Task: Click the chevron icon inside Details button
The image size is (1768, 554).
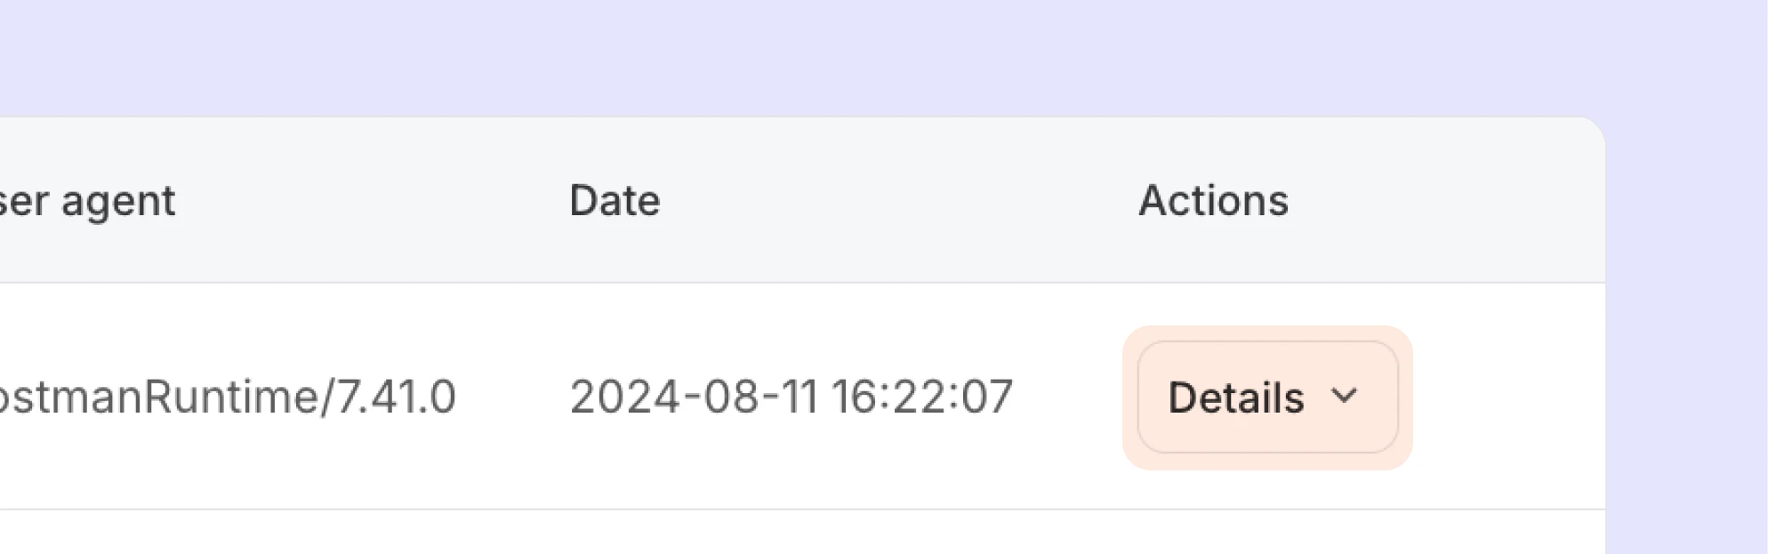Action: point(1344,396)
